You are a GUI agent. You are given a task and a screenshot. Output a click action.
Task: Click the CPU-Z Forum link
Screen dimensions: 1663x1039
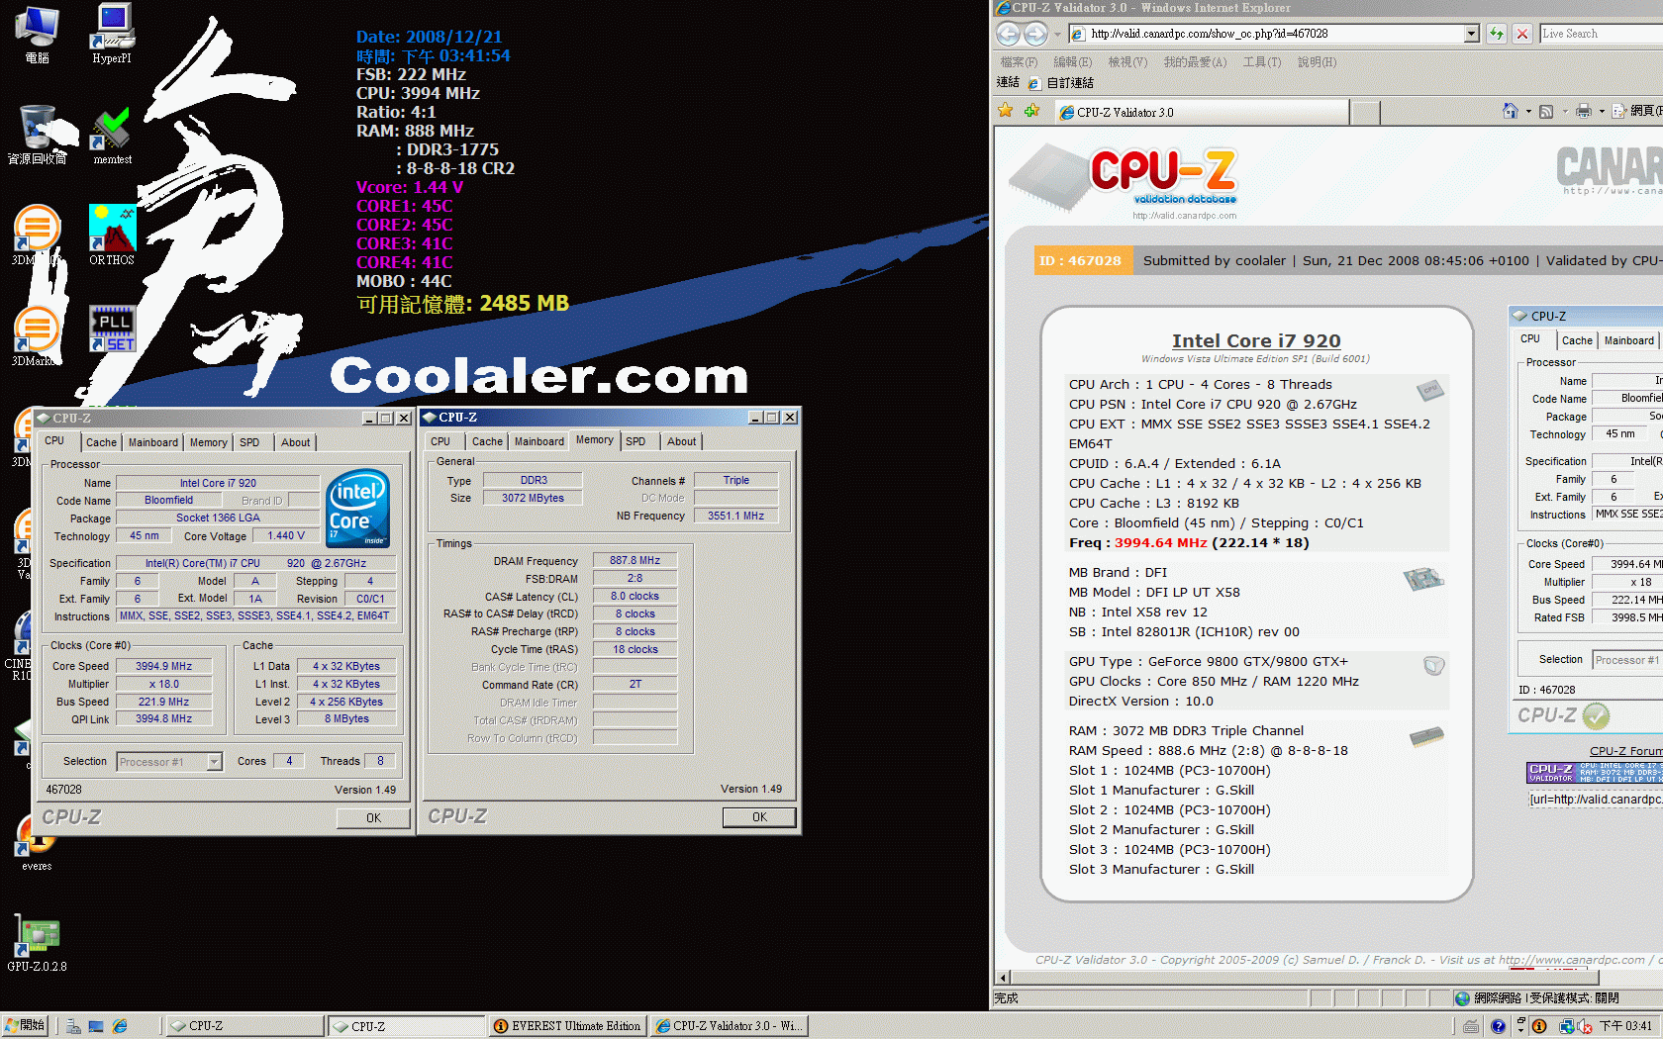point(1625,751)
